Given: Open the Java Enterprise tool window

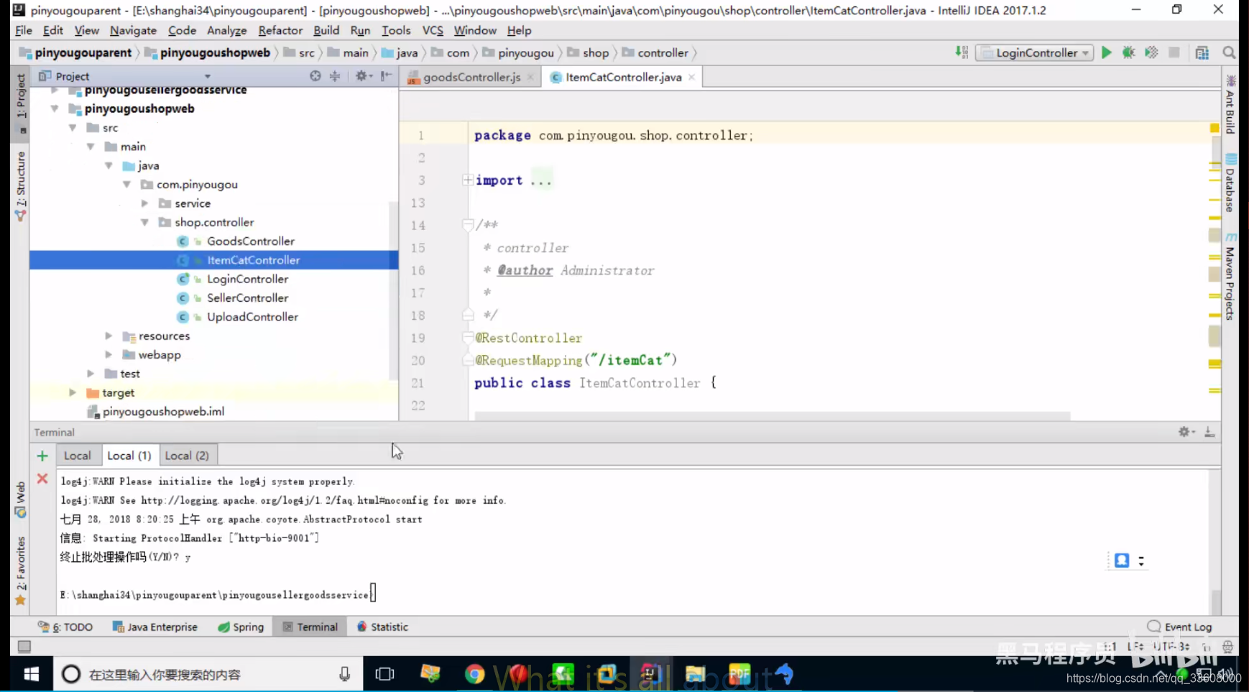Looking at the screenshot, I should pos(155,627).
